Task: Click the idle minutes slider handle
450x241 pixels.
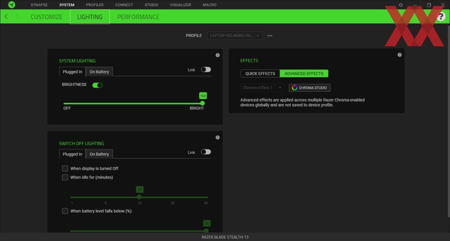Action: [139, 197]
